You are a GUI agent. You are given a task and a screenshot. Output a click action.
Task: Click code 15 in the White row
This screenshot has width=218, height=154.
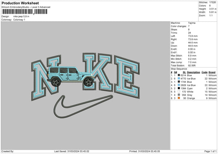206,92
